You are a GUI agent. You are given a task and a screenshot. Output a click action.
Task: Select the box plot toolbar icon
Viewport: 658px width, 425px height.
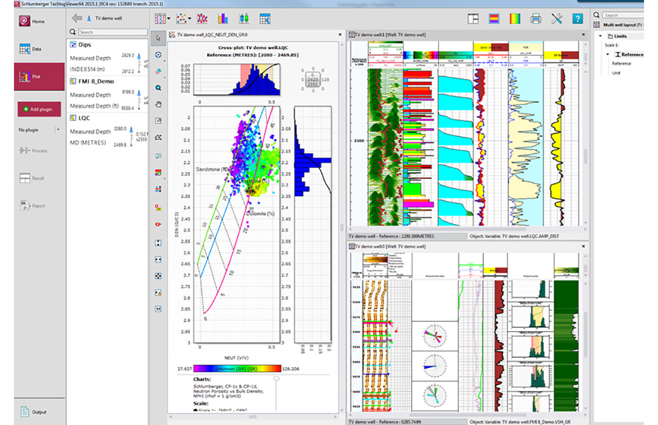tap(244, 19)
